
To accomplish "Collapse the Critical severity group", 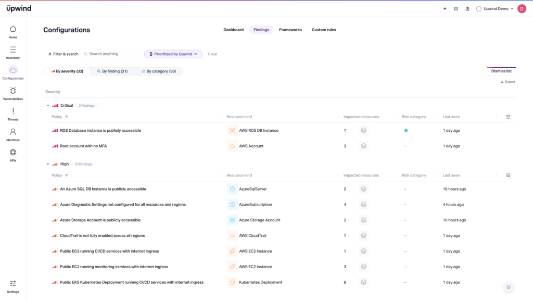I will pyautogui.click(x=47, y=105).
